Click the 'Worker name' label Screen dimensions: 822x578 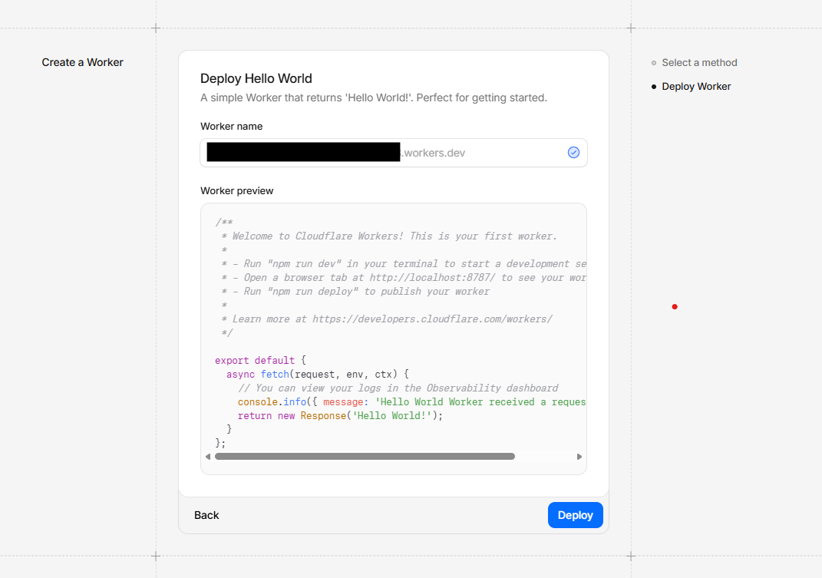pyautogui.click(x=231, y=127)
